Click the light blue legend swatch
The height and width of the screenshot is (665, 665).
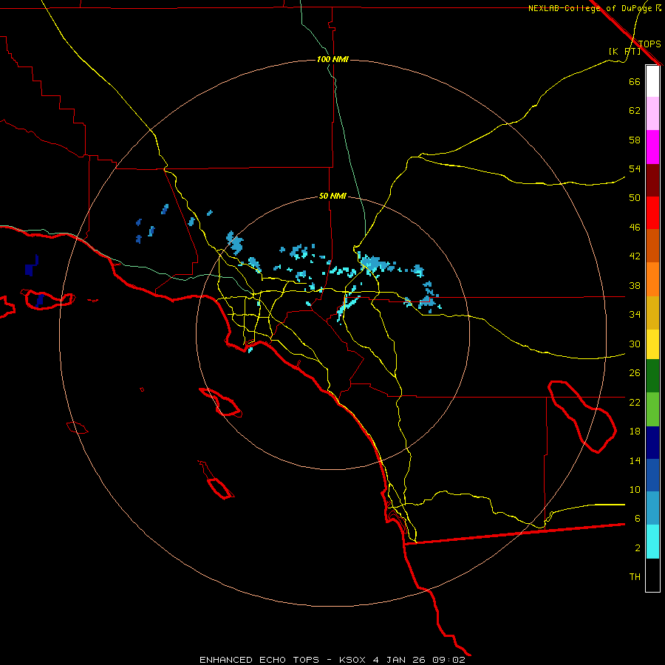(652, 508)
